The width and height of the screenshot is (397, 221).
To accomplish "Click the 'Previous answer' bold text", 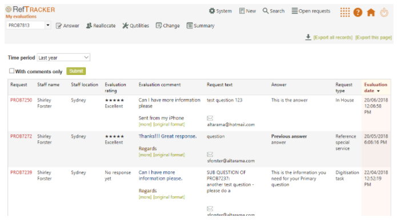I will [289, 136].
